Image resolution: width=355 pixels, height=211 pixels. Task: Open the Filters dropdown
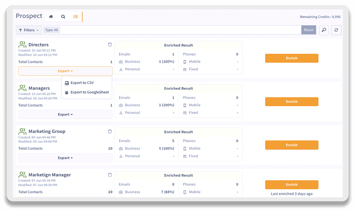28,30
